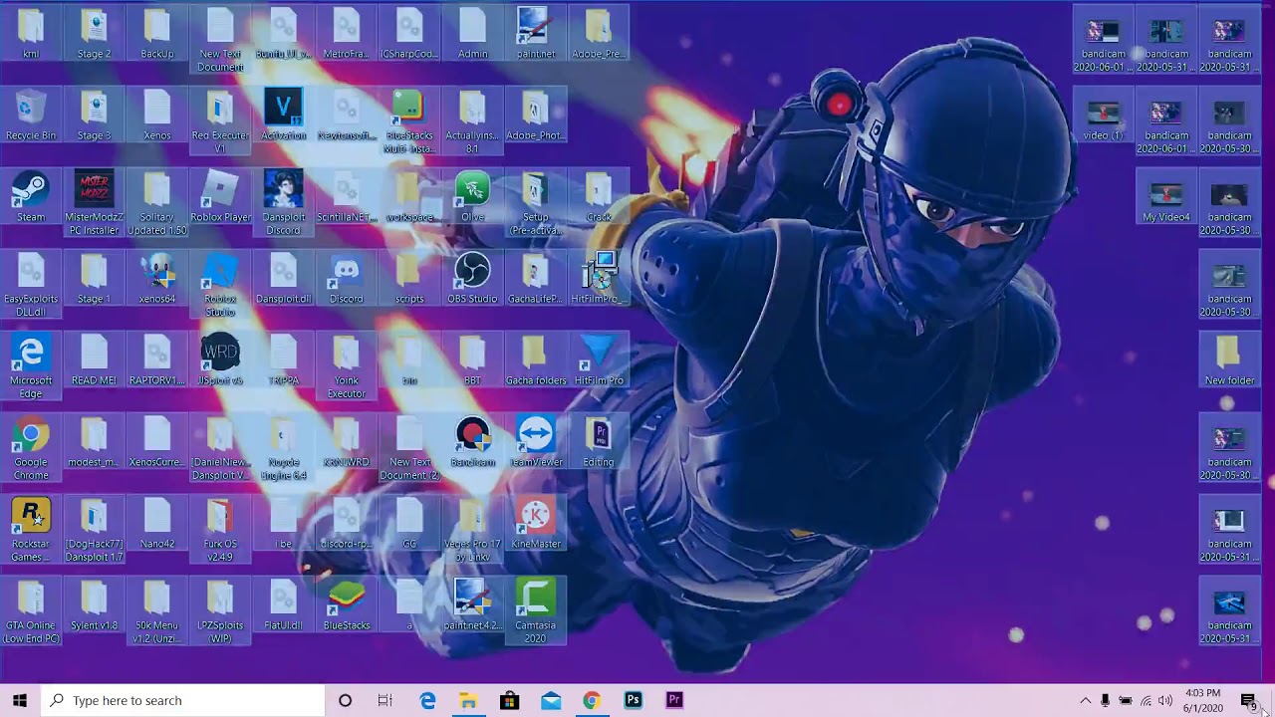Select the BBT folder
Viewport: 1275px width, 717px height.
[472, 359]
